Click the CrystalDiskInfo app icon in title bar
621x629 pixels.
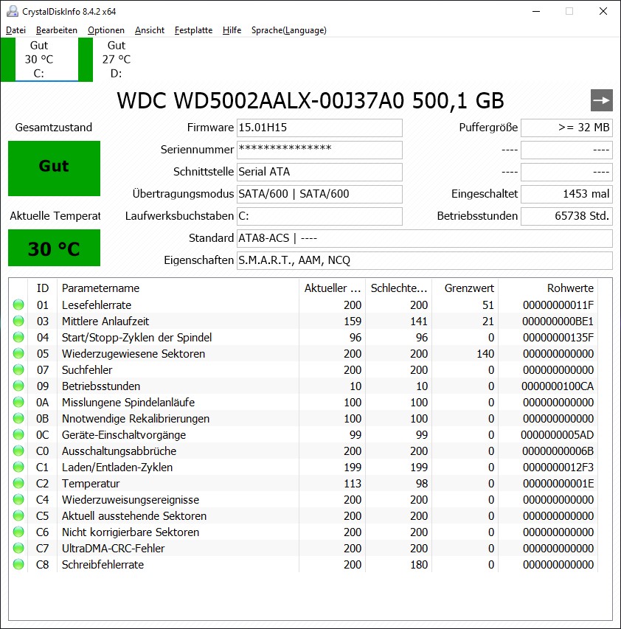12,11
